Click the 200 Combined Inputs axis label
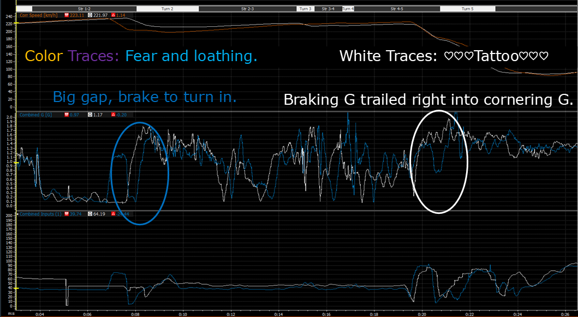The image size is (578, 317). [9, 216]
